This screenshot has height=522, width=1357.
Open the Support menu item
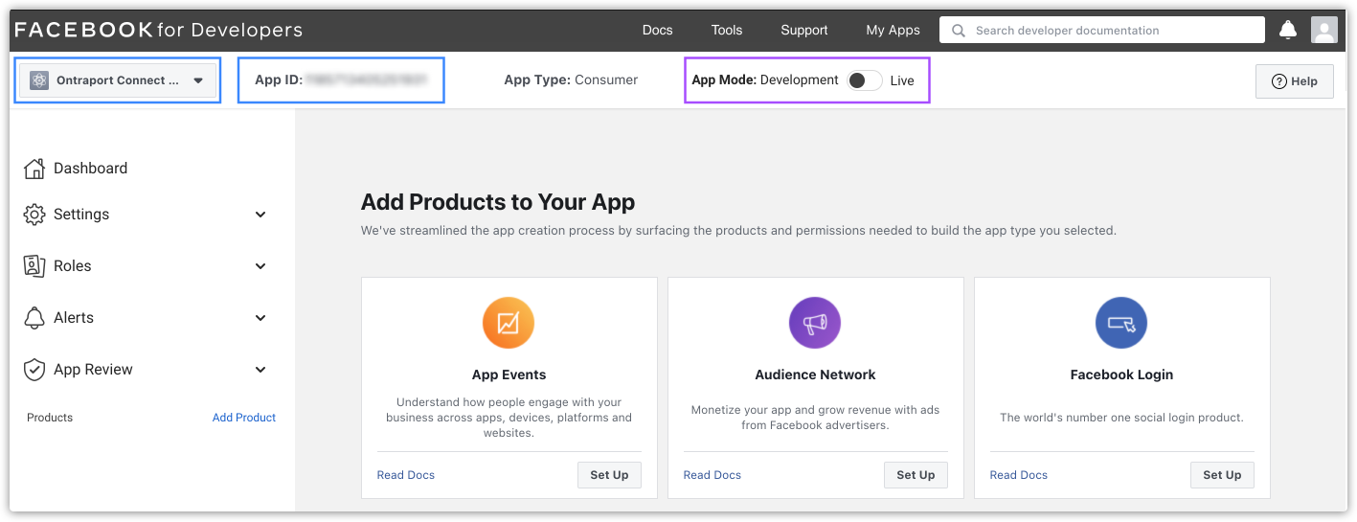click(x=804, y=30)
